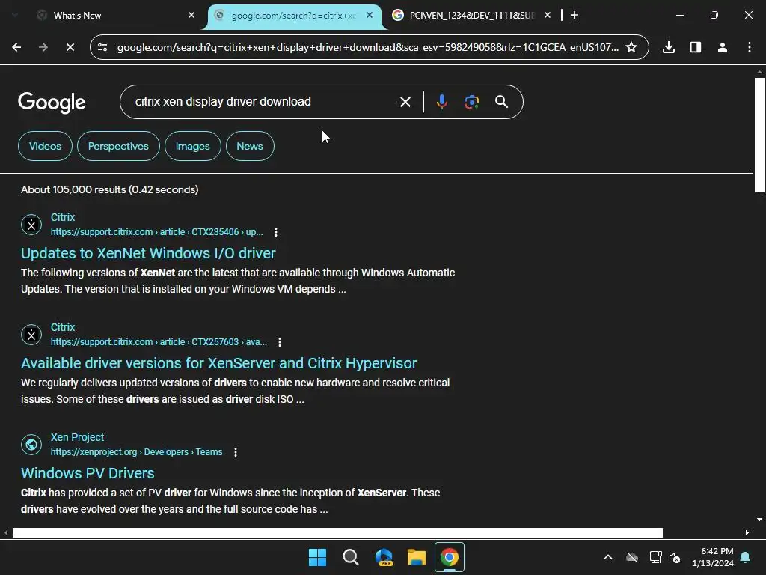Filter results by Videos
The image size is (766, 575).
point(45,146)
